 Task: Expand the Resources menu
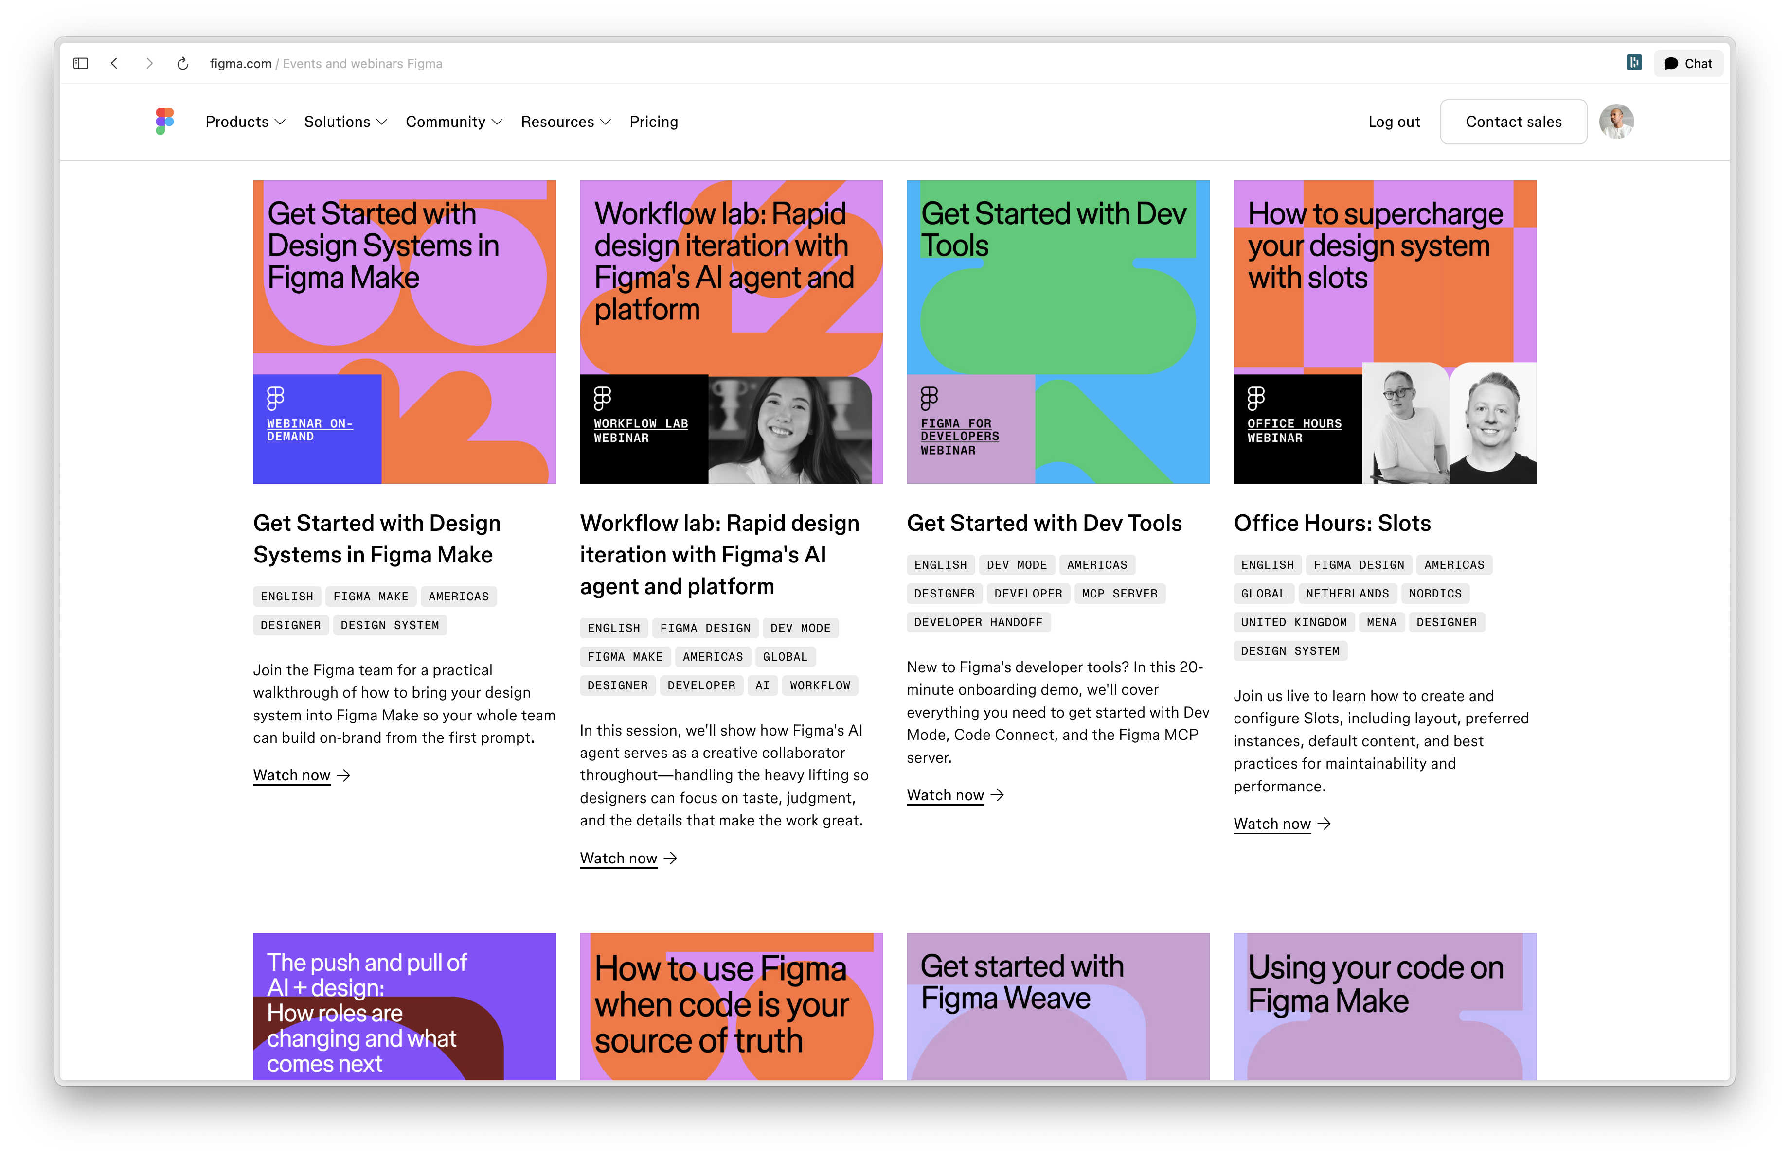coord(566,122)
